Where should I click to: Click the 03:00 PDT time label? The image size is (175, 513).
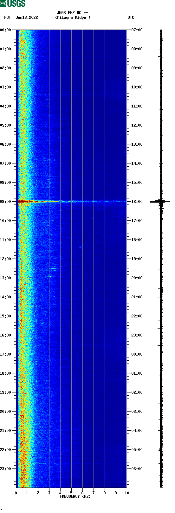[x=6, y=87]
